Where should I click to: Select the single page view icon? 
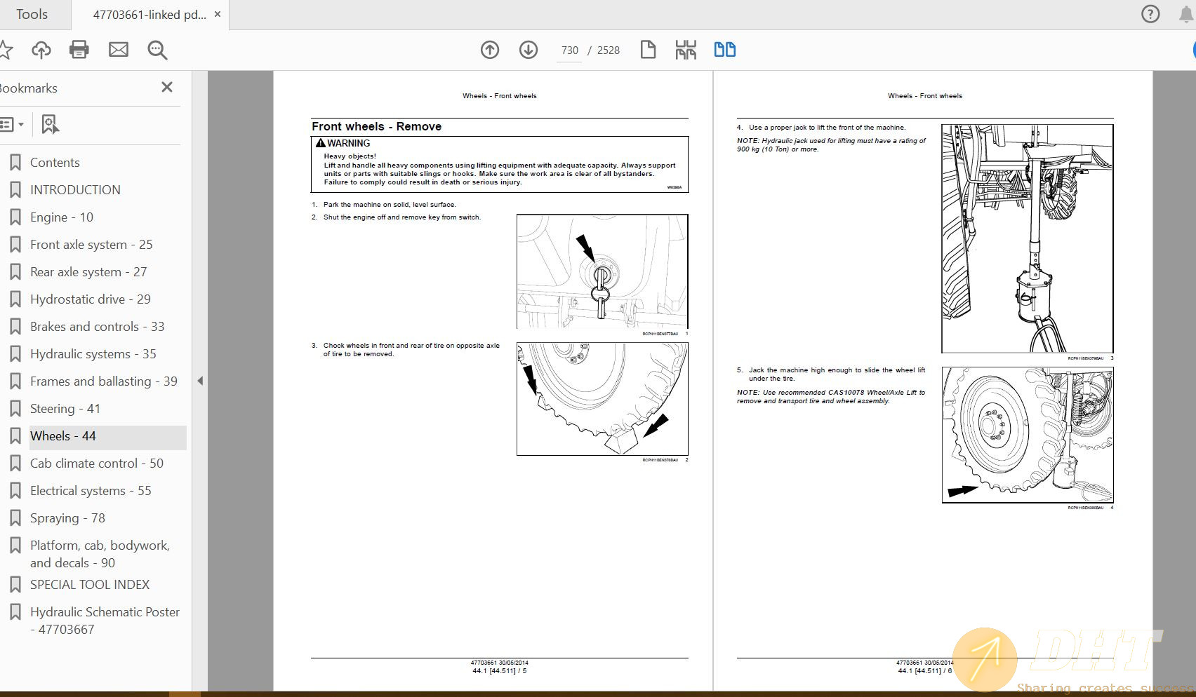pos(648,50)
